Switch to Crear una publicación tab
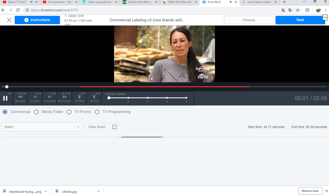 (100, 2)
